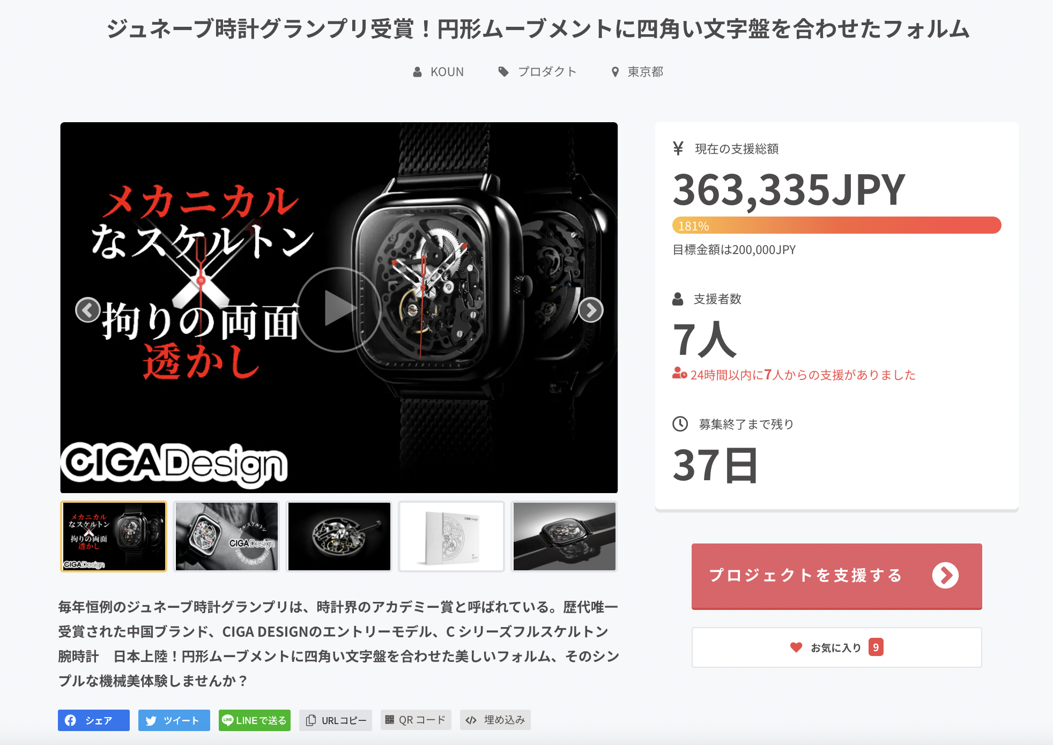Click the Twitter tweet bird button
Image resolution: width=1053 pixels, height=745 pixels.
pos(174,720)
